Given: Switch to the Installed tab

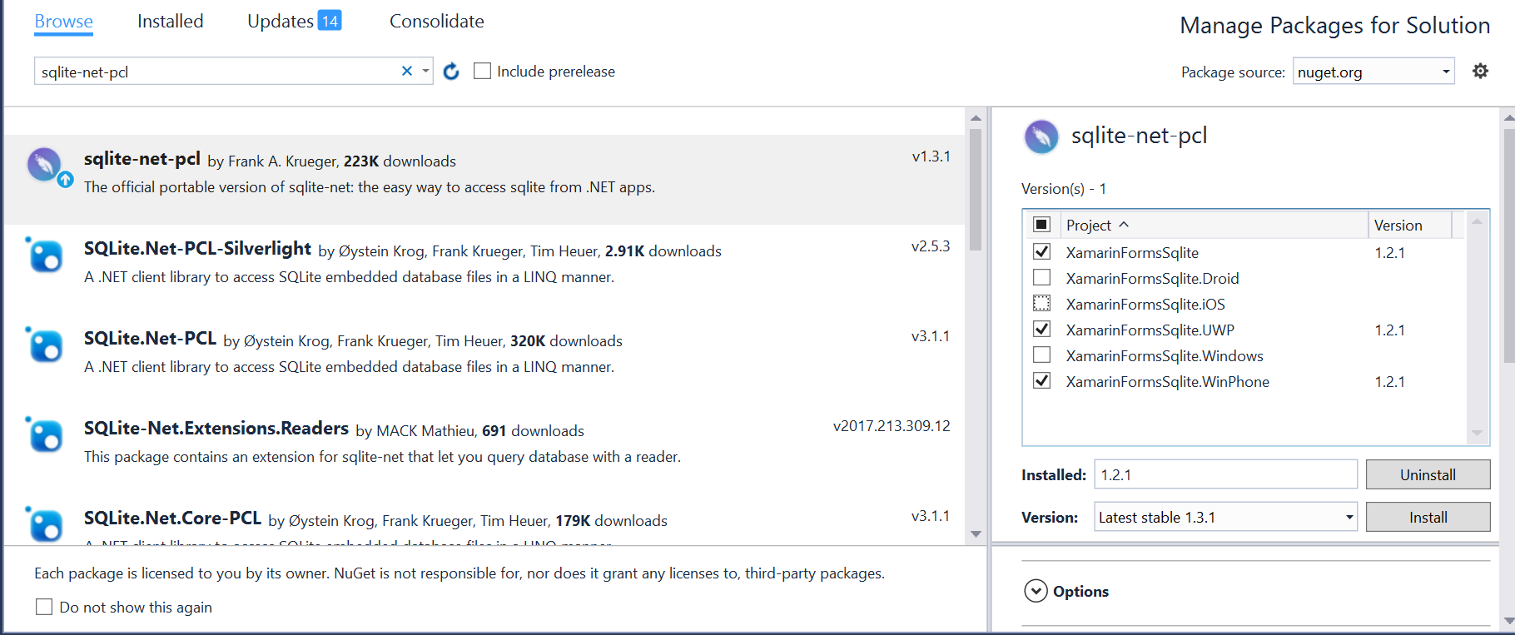Looking at the screenshot, I should pyautogui.click(x=171, y=22).
